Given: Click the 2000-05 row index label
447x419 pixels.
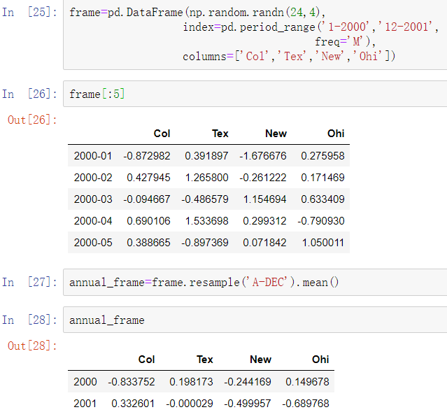Looking at the screenshot, I should pyautogui.click(x=93, y=243).
